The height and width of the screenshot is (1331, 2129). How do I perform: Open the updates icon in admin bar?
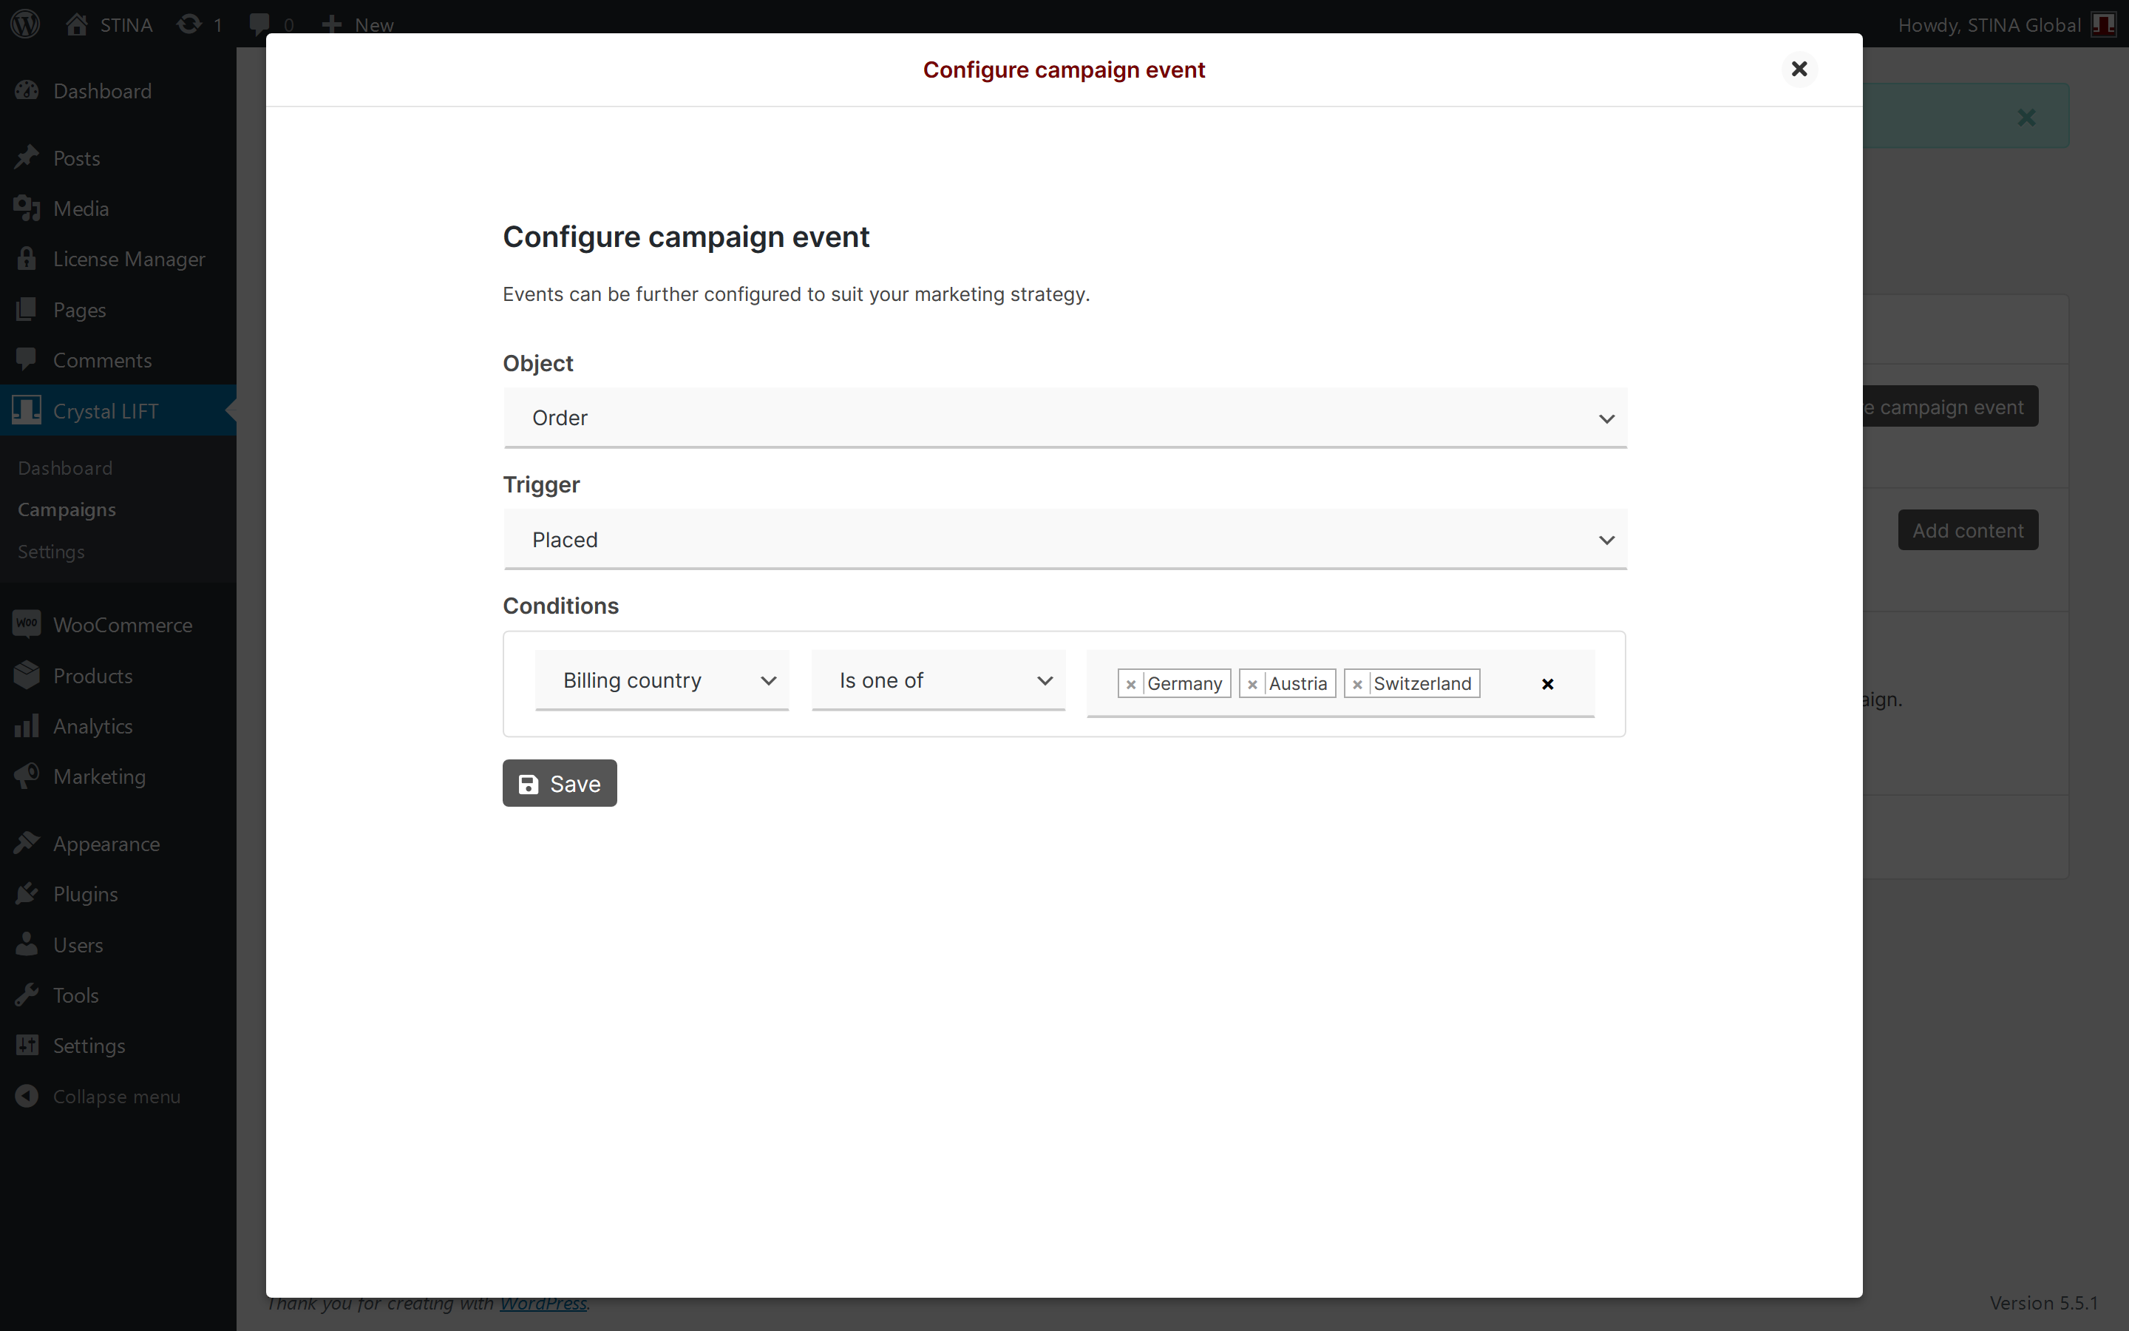point(189,24)
